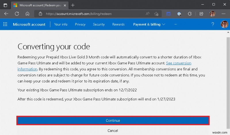Maximize the browser window
This screenshot has height=135, width=230.
point(214,5)
